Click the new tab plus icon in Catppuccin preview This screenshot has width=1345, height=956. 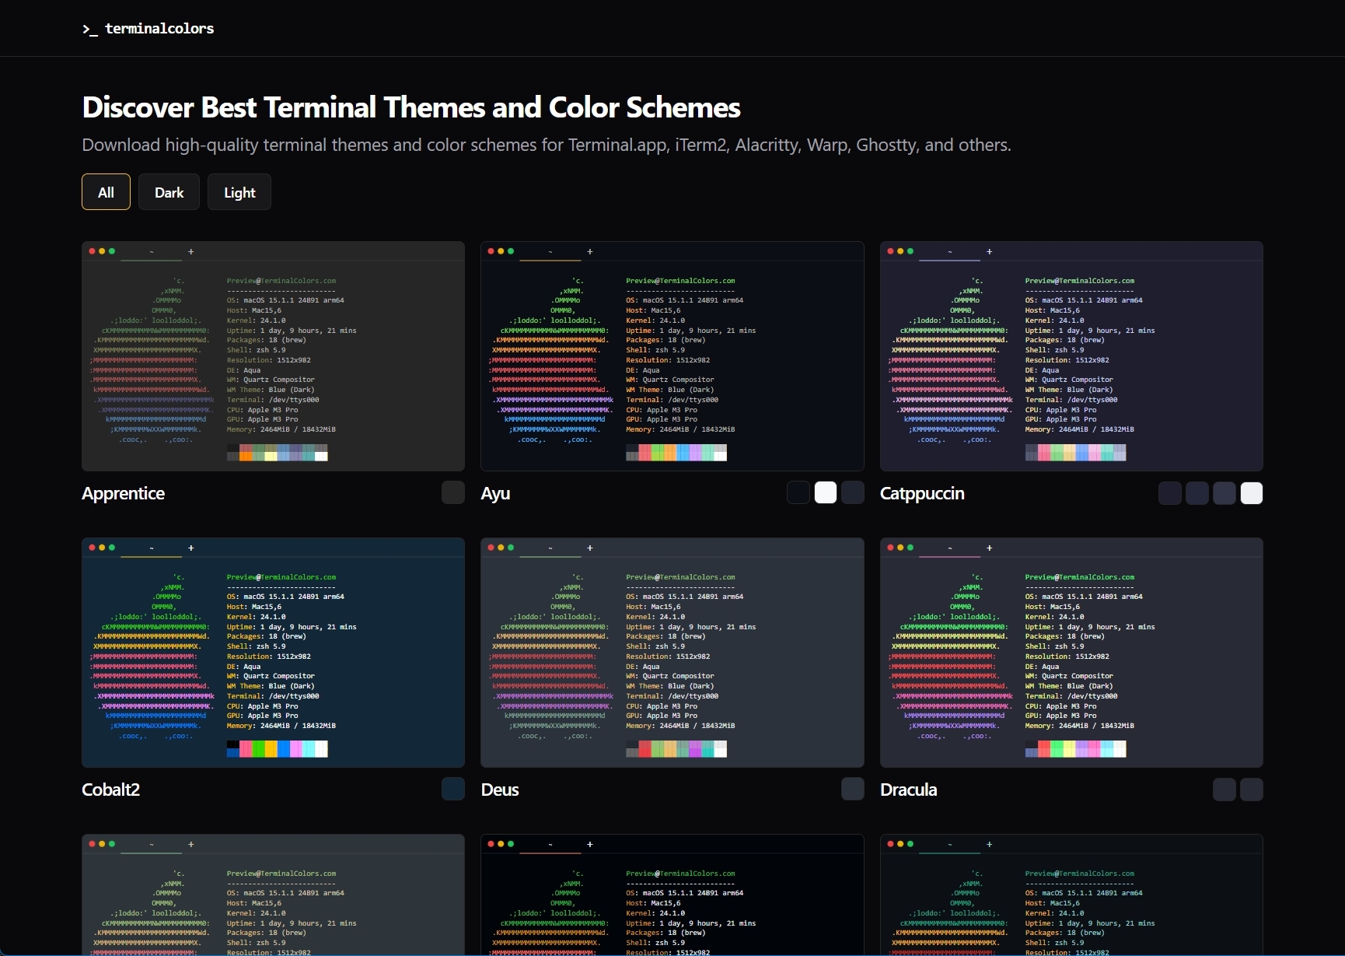pos(989,251)
